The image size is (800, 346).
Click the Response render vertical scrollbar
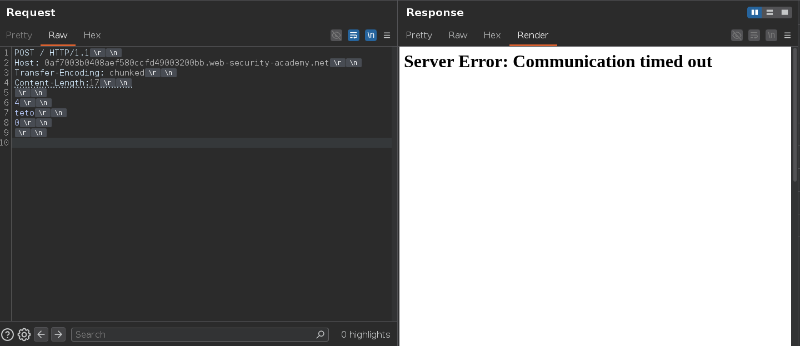point(795,114)
